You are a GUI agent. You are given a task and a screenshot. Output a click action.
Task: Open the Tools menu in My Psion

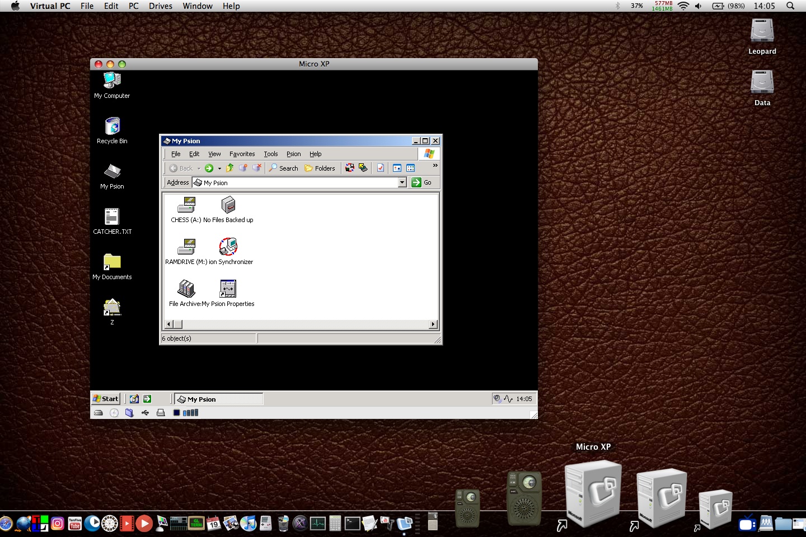271,154
